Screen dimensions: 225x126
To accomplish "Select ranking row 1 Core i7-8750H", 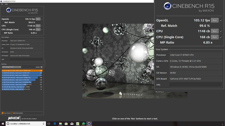I will pyautogui.click(x=22, y=70).
